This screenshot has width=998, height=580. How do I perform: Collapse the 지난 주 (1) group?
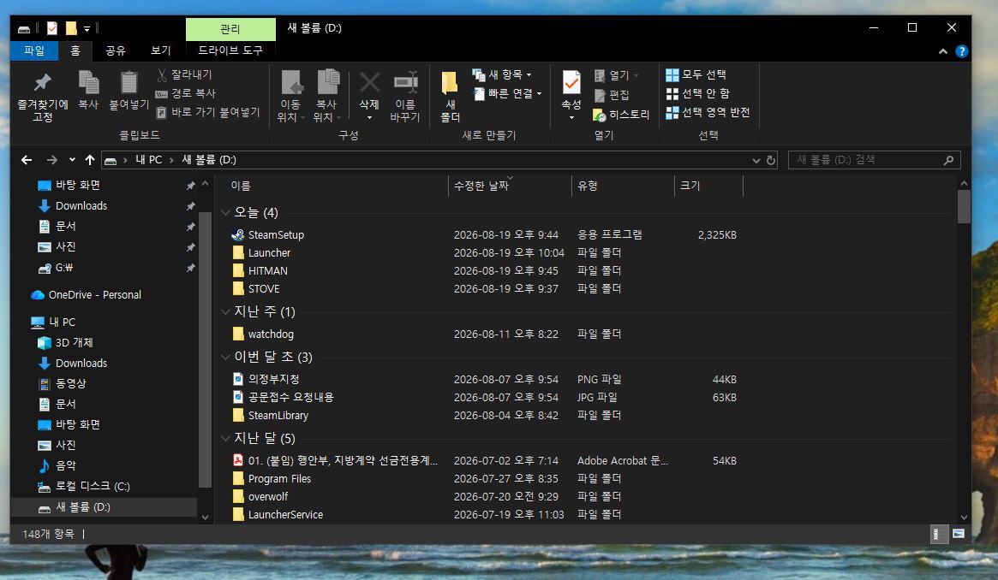(224, 311)
